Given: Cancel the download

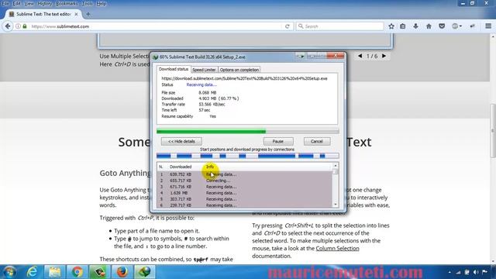Looking at the screenshot, I should coord(317,141).
